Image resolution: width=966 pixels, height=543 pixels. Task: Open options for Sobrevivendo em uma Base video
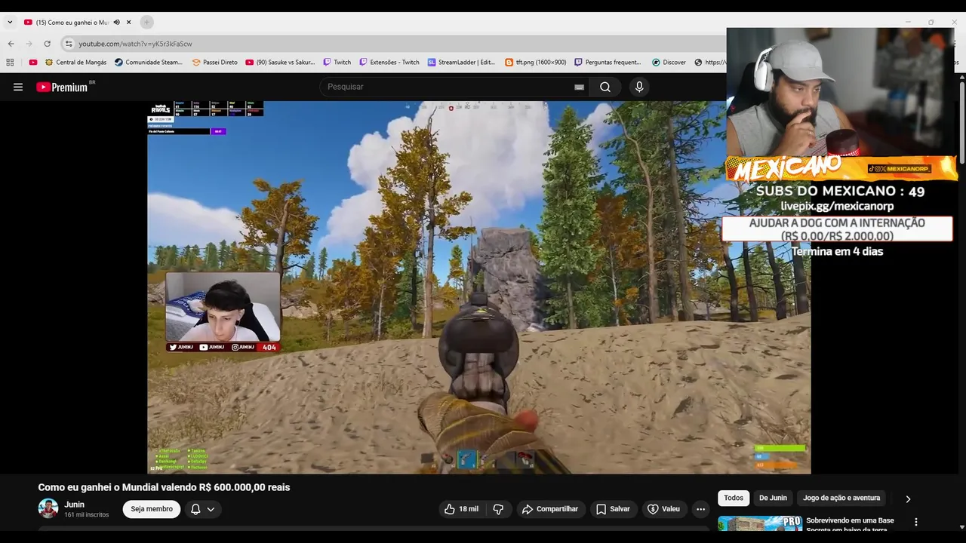click(x=916, y=522)
